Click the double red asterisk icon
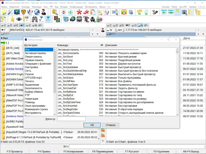This screenshot has width=206, height=154. pos(86,12)
